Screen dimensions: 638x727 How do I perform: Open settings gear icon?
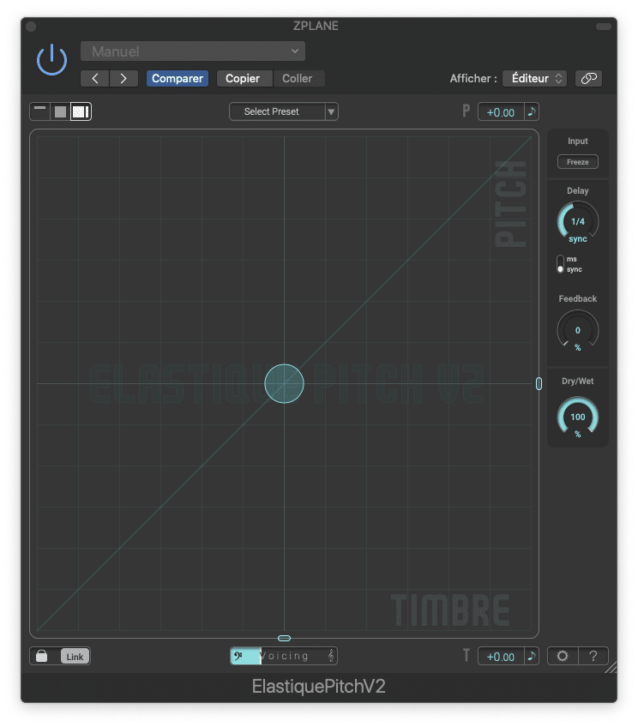(563, 656)
